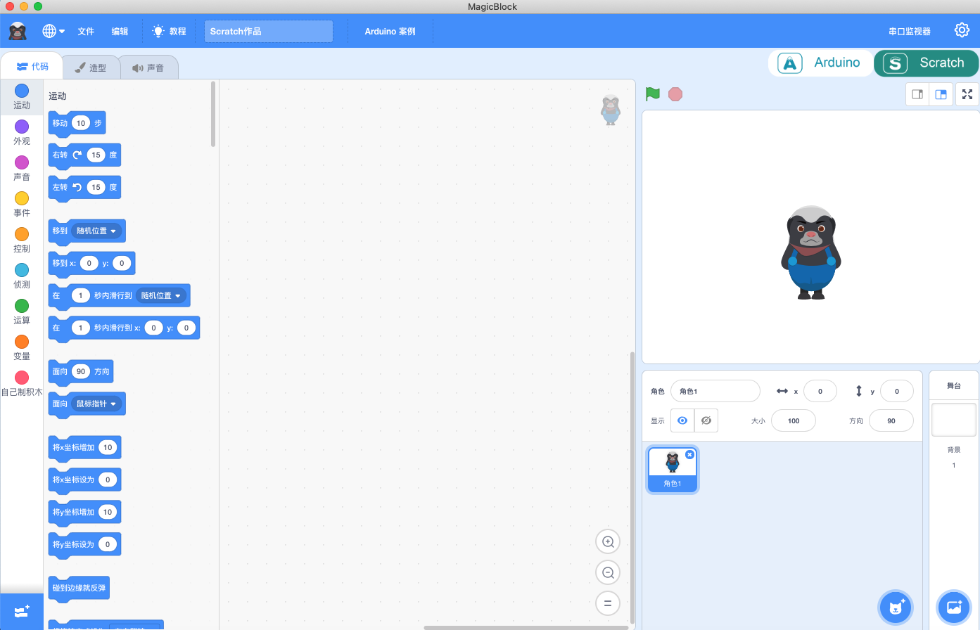Click the green flag to run
Screen dimensions: 980x630
coord(653,94)
